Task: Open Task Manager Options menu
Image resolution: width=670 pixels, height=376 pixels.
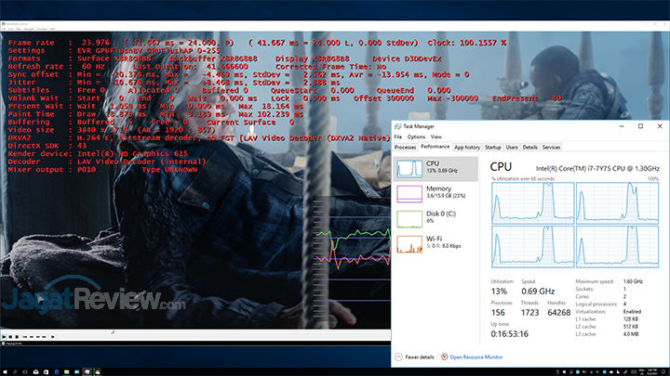Action: [416, 136]
